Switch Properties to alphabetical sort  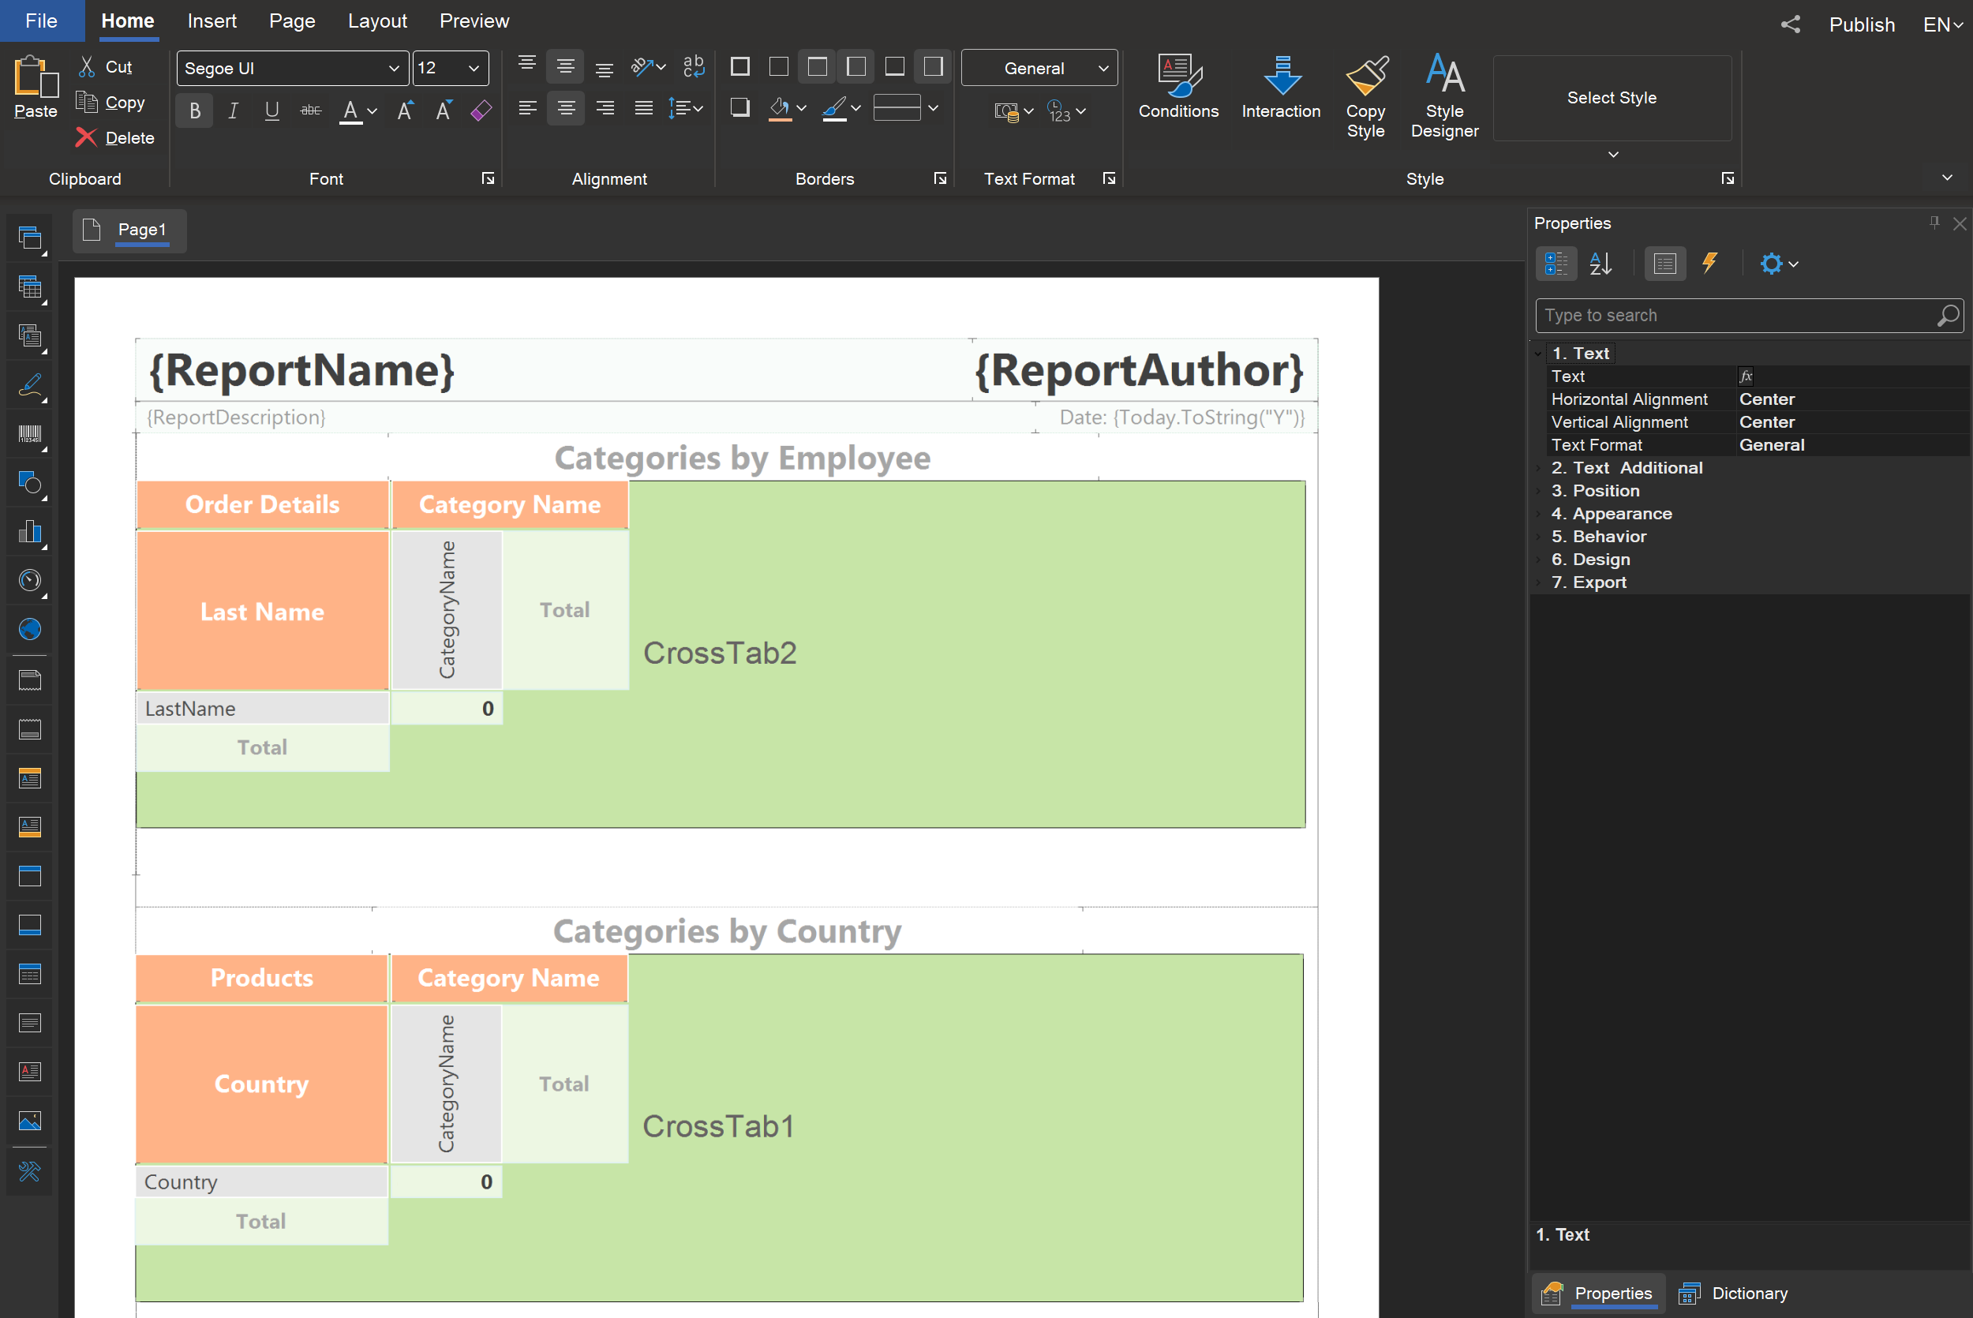click(x=1600, y=264)
